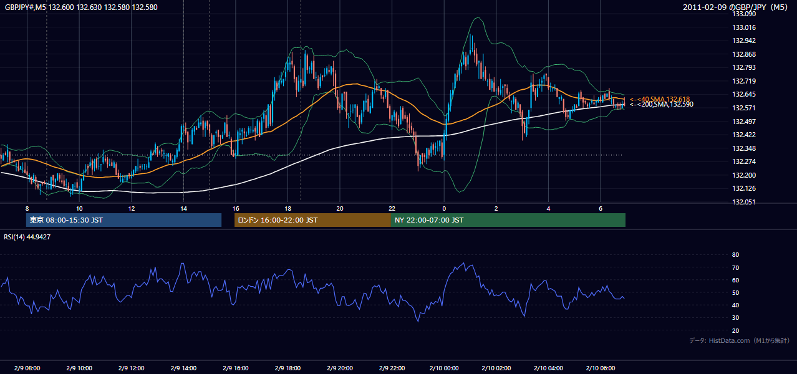Click price axis value 132.793
Image resolution: width=797 pixels, height=374 pixels.
coord(744,67)
